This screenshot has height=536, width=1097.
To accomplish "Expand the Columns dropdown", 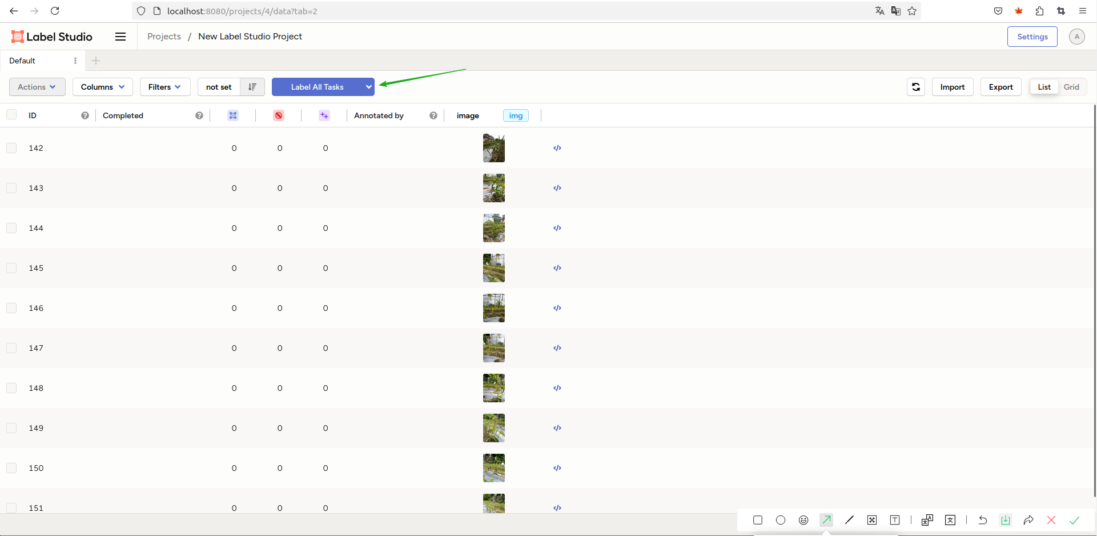I will (103, 87).
